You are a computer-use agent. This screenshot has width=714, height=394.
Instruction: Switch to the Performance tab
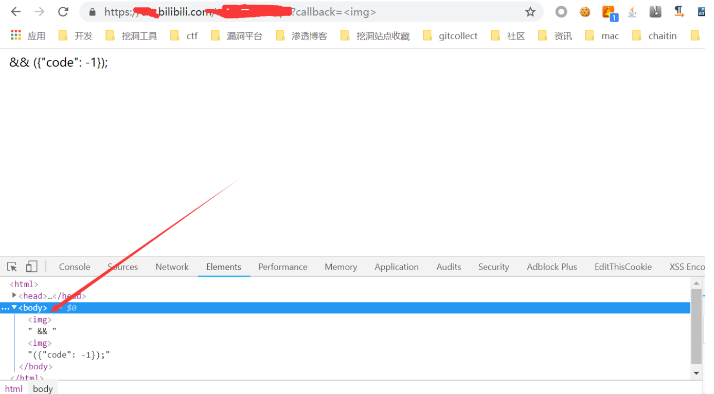283,267
